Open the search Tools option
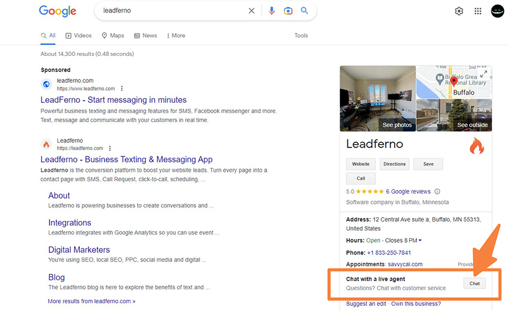 tap(301, 36)
